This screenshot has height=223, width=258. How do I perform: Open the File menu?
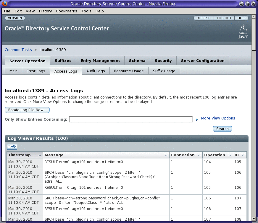[7, 11]
